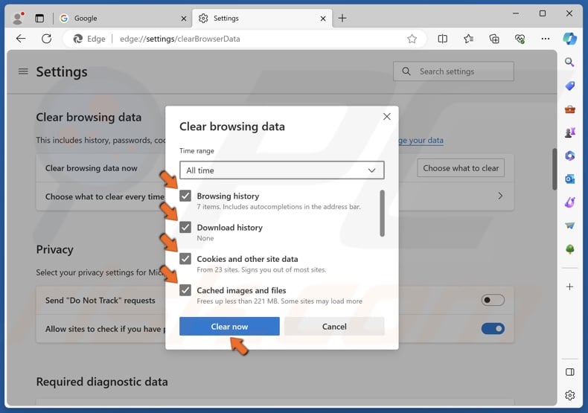588x413 pixels.
Task: Open the Time range dropdown
Action: click(x=281, y=170)
